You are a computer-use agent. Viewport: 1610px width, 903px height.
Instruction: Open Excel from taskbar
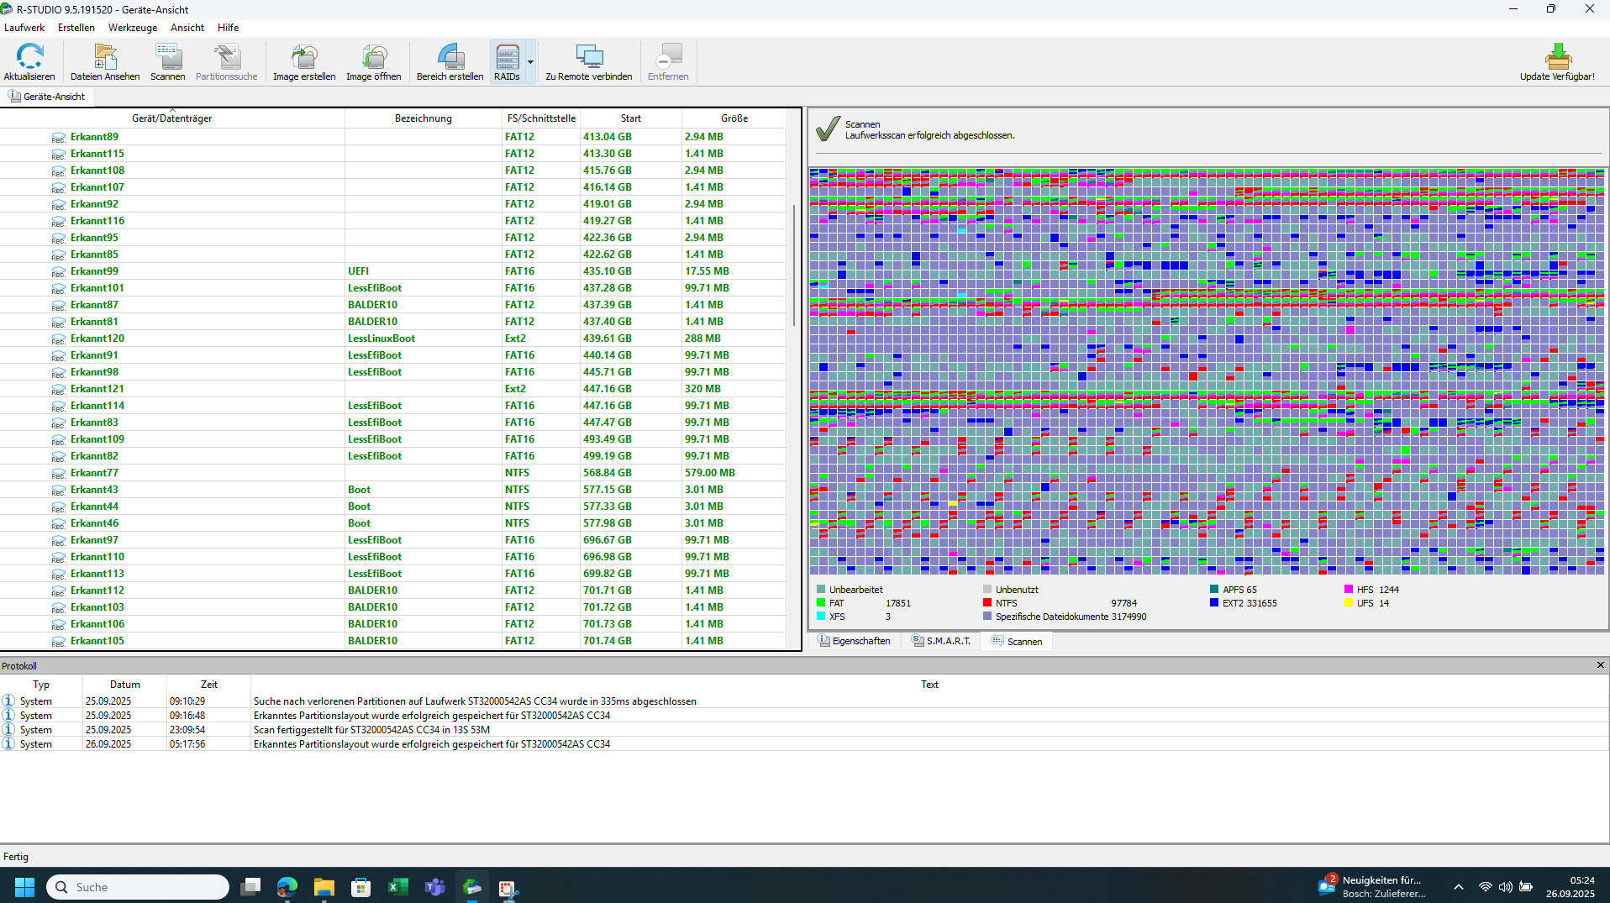point(397,887)
